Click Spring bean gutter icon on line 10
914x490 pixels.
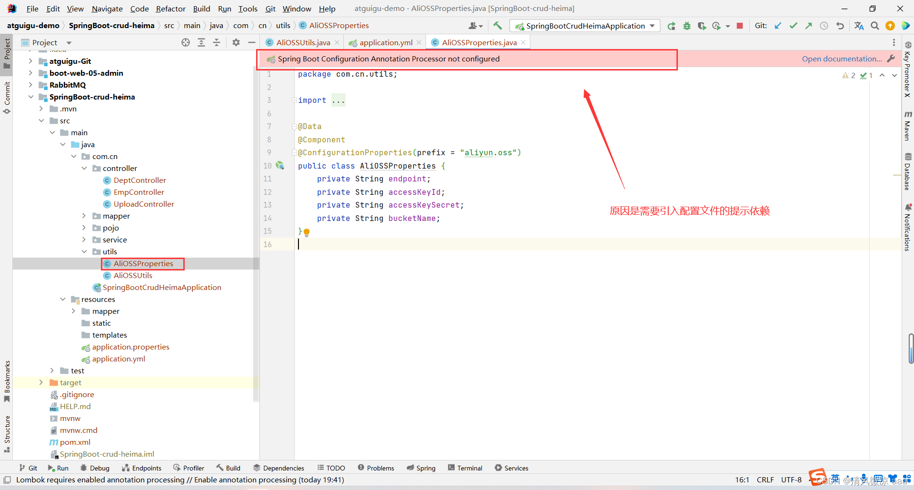(x=280, y=166)
